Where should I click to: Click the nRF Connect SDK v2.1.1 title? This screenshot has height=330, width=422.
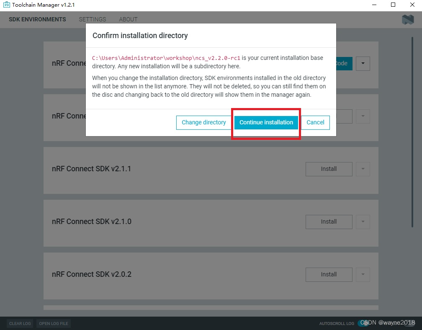coord(91,169)
